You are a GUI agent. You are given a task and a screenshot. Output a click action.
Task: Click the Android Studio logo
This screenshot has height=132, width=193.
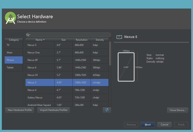pyautogui.click(x=10, y=18)
